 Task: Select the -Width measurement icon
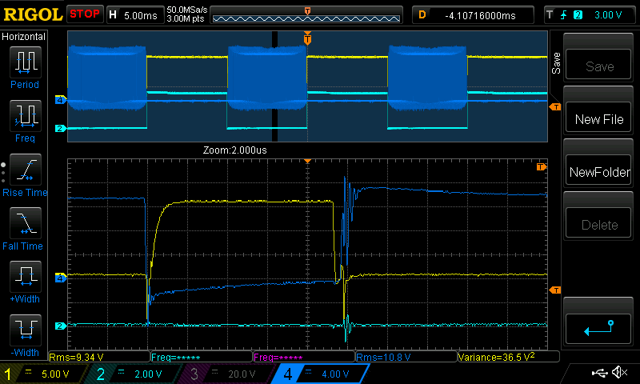click(x=24, y=335)
